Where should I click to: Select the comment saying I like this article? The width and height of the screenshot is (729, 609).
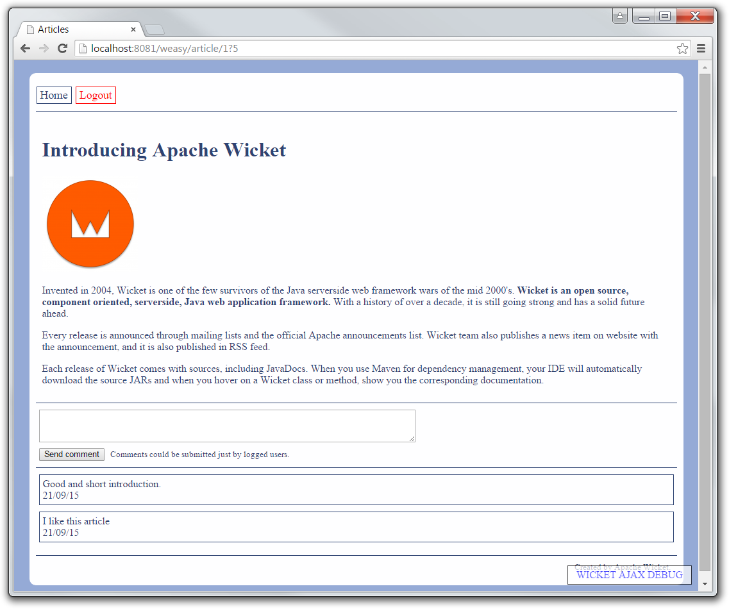(356, 526)
